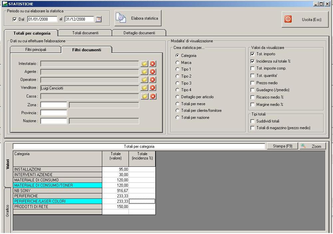
Task: Choose the Tipo 2 radio option
Action: pos(177,76)
